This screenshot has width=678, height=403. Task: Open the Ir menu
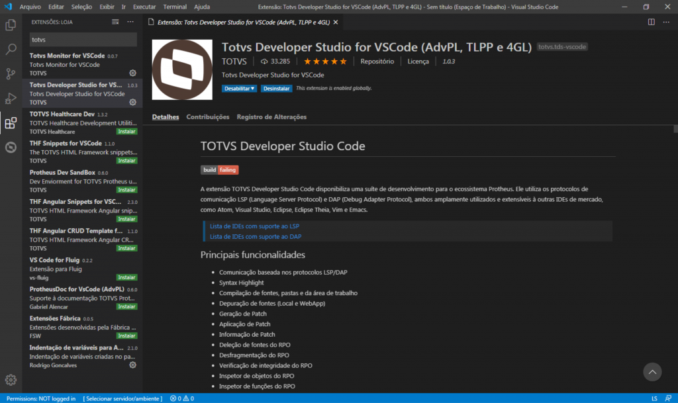(x=124, y=7)
